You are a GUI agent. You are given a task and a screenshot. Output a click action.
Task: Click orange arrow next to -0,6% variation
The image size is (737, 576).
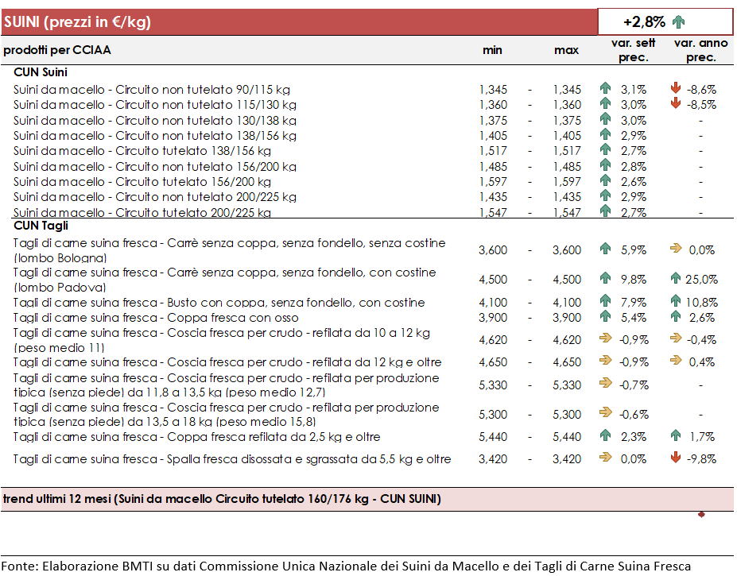point(605,412)
